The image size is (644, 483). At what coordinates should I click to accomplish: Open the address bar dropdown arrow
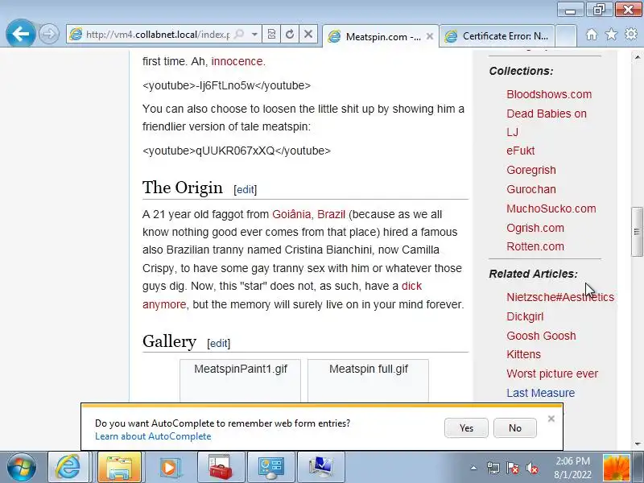coord(254,34)
